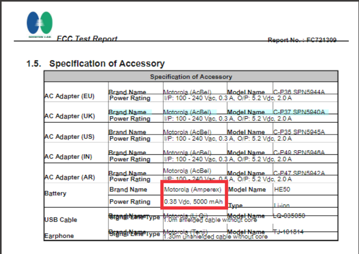This screenshot has width=359, height=254.
Task: Click 'Model Name' label in AC Adapter (IN) row
Action: (x=246, y=153)
